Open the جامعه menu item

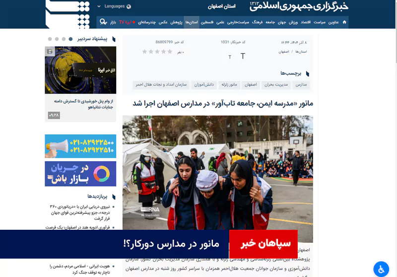coord(270,22)
